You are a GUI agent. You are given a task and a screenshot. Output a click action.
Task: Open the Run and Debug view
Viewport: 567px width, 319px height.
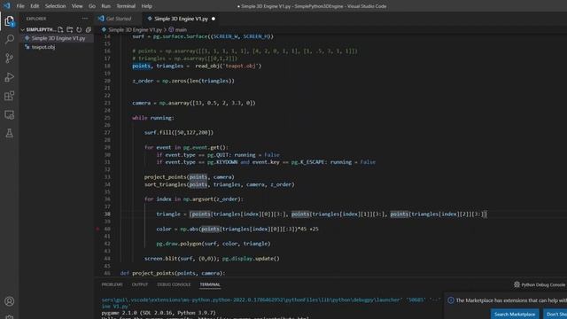[10, 77]
